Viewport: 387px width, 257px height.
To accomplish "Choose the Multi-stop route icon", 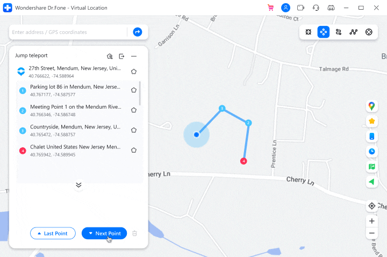I will pyautogui.click(x=354, y=32).
